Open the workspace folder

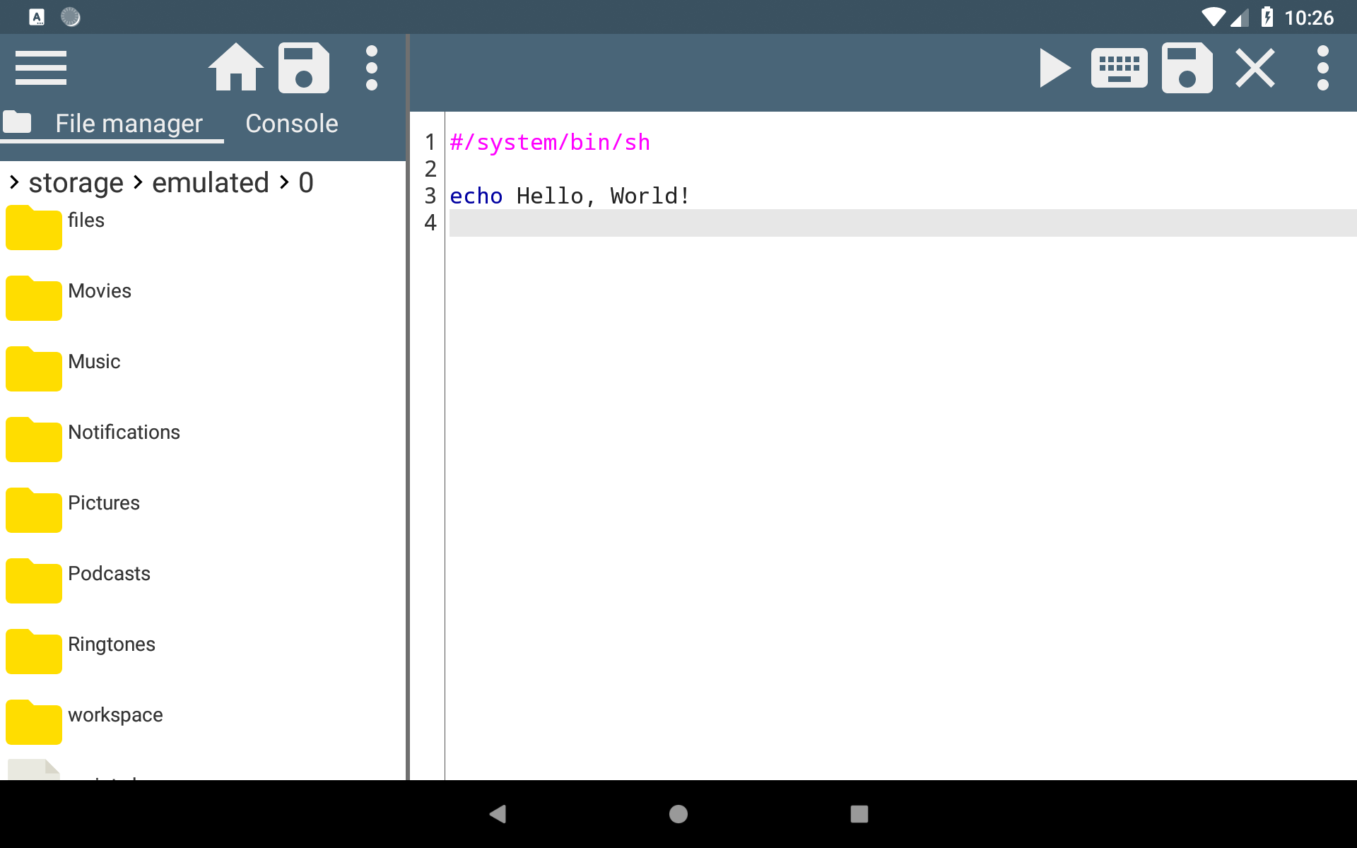coord(115,714)
